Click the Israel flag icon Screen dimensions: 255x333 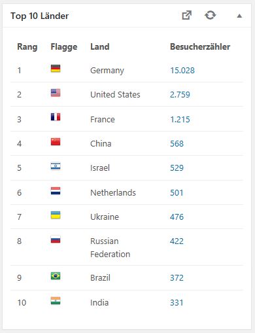click(56, 166)
